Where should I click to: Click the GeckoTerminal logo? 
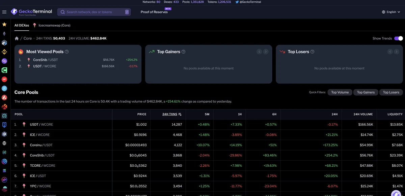tap(31, 12)
